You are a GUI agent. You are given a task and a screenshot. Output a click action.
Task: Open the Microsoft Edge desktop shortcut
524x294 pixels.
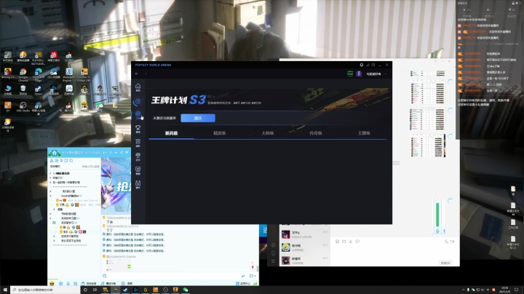coord(39,75)
